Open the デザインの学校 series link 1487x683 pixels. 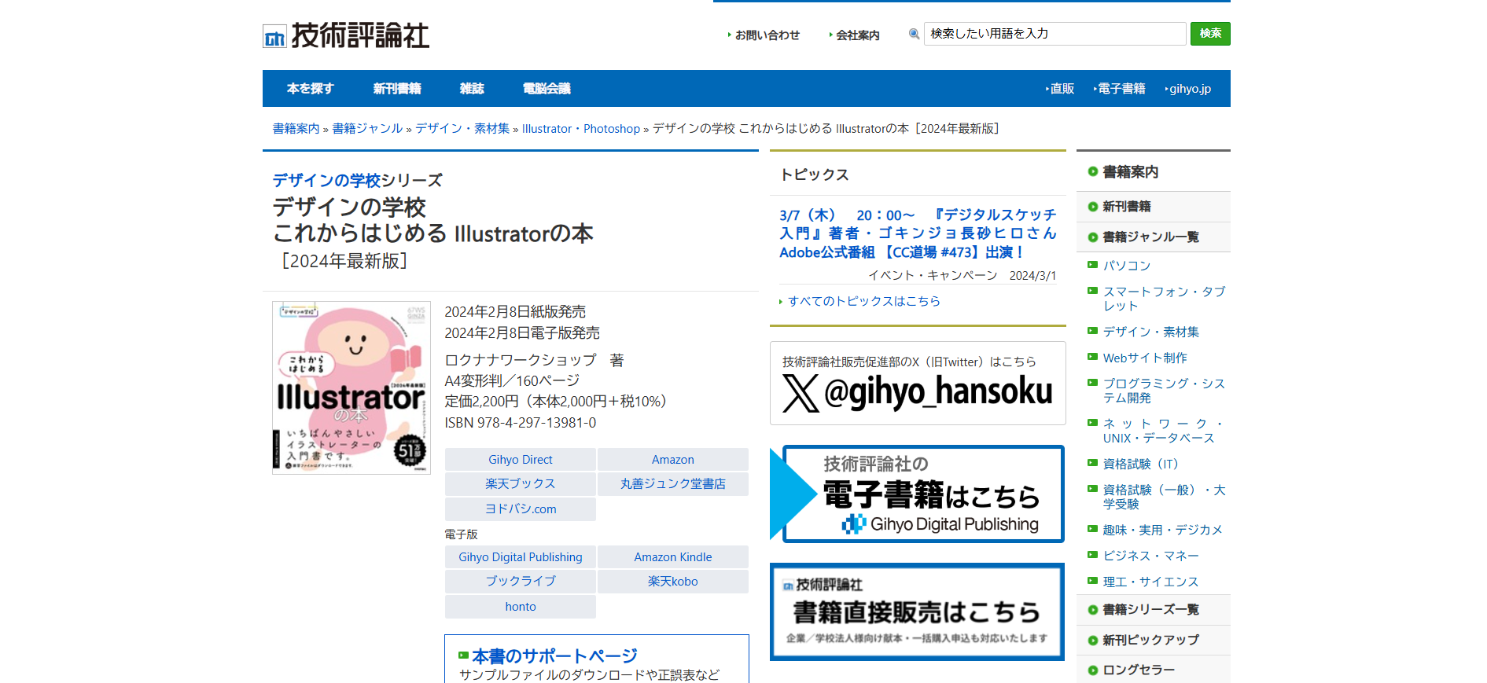pos(326,181)
